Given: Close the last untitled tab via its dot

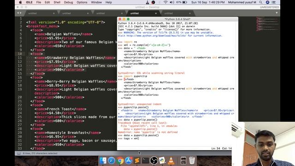Looking at the screenshot, I should [x=190, y=13].
